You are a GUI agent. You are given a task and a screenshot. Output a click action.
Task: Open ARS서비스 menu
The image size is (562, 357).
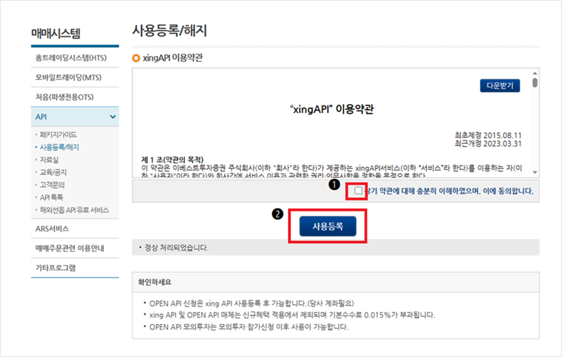pos(75,228)
